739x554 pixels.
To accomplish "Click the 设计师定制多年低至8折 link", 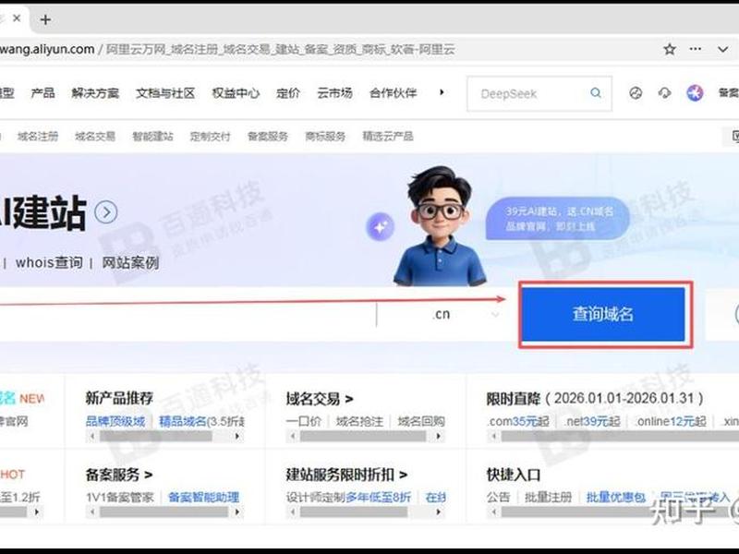I will coord(348,497).
